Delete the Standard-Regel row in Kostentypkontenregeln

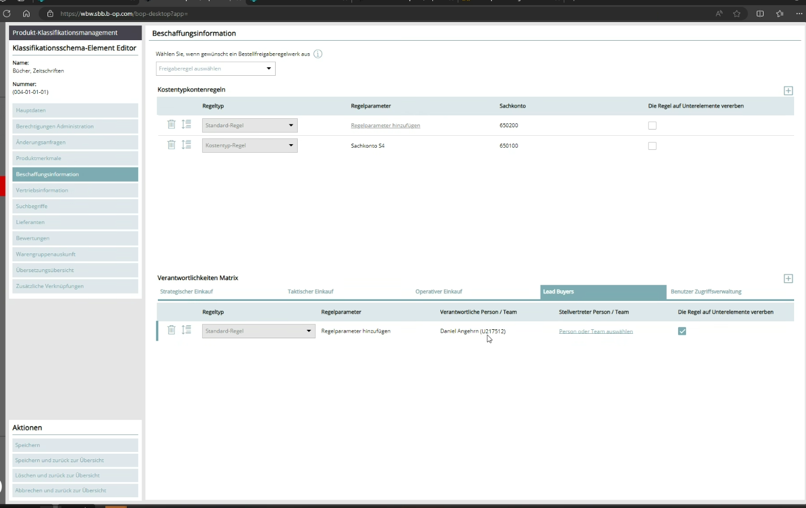pos(171,124)
